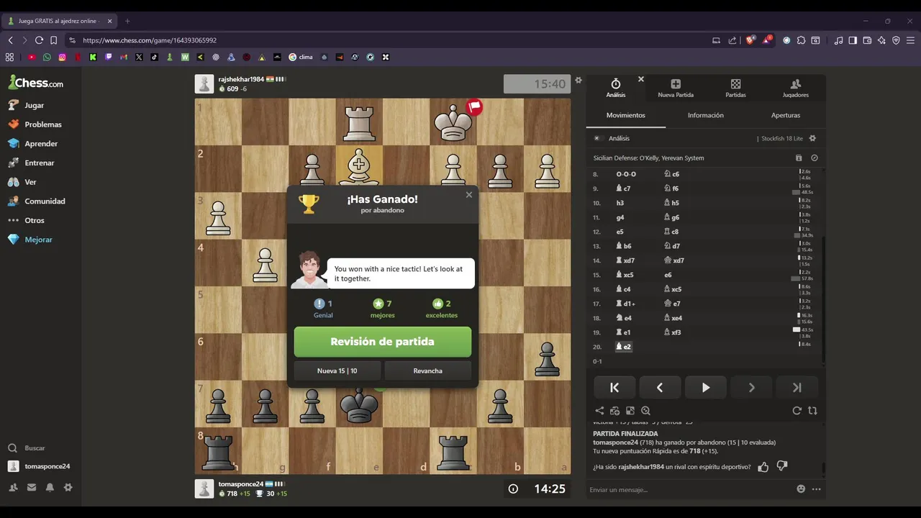Step back one move

pos(660,387)
